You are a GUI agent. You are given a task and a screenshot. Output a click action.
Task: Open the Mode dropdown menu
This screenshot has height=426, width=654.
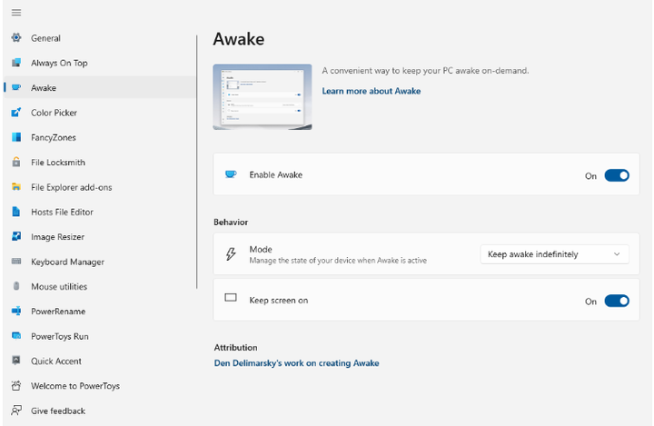(x=554, y=254)
